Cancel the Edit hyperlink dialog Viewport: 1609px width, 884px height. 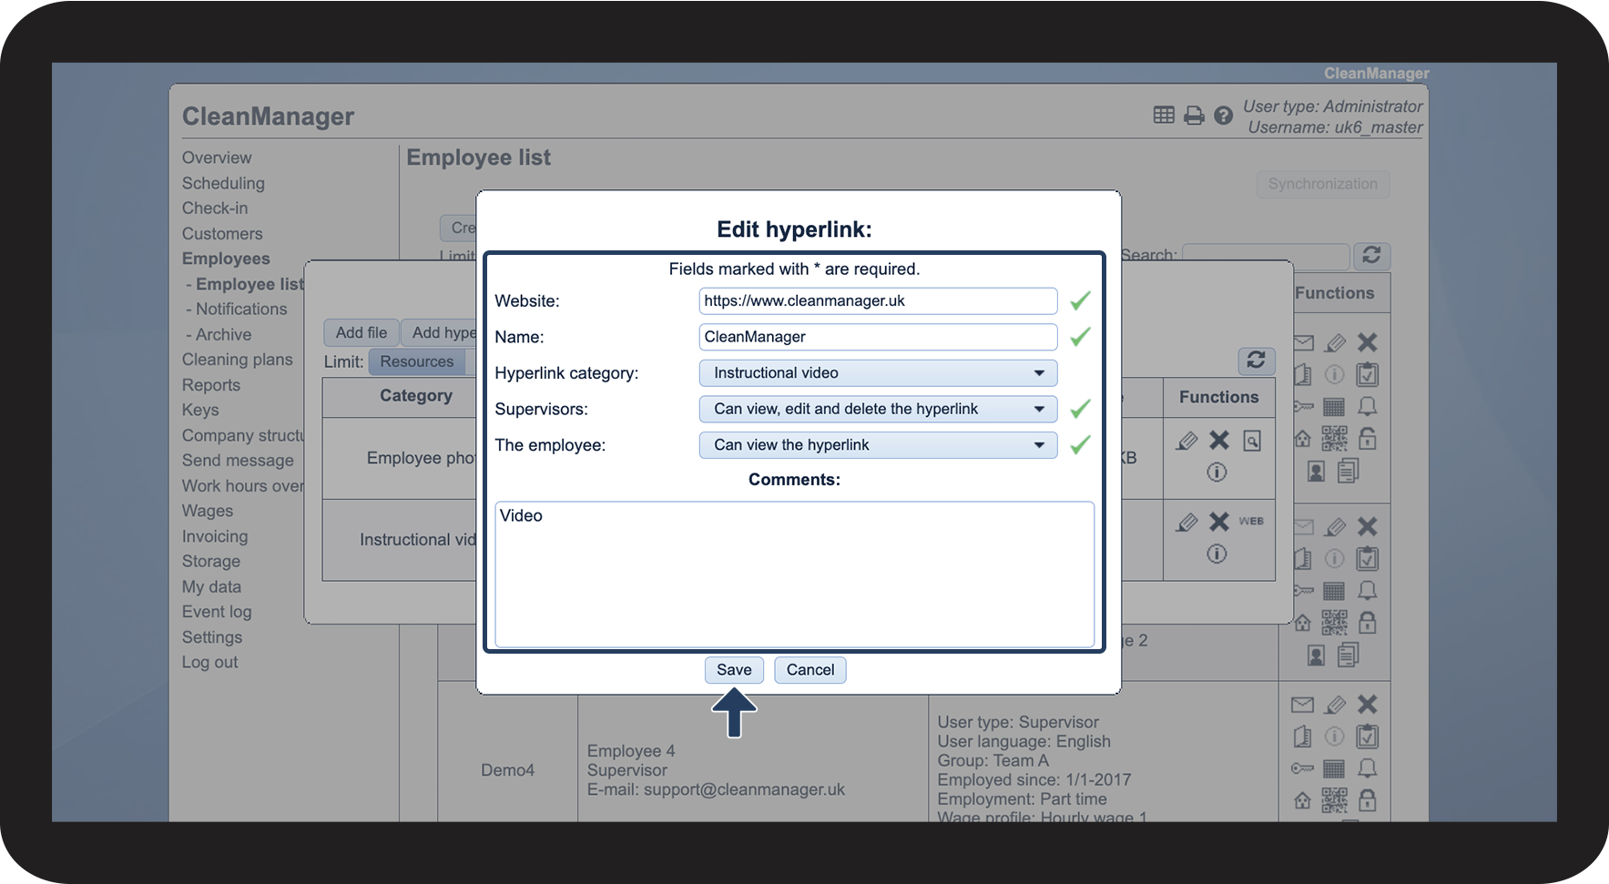(x=810, y=670)
